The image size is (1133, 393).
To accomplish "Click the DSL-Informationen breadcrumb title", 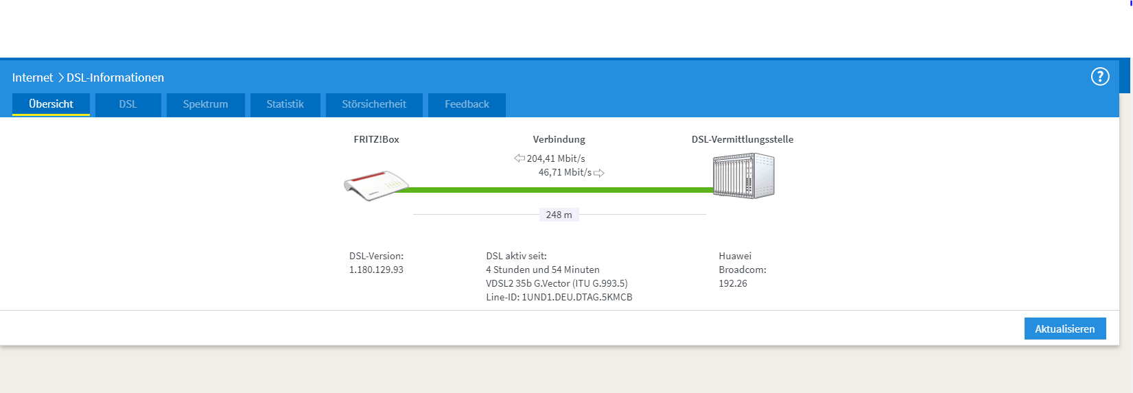I will (115, 78).
